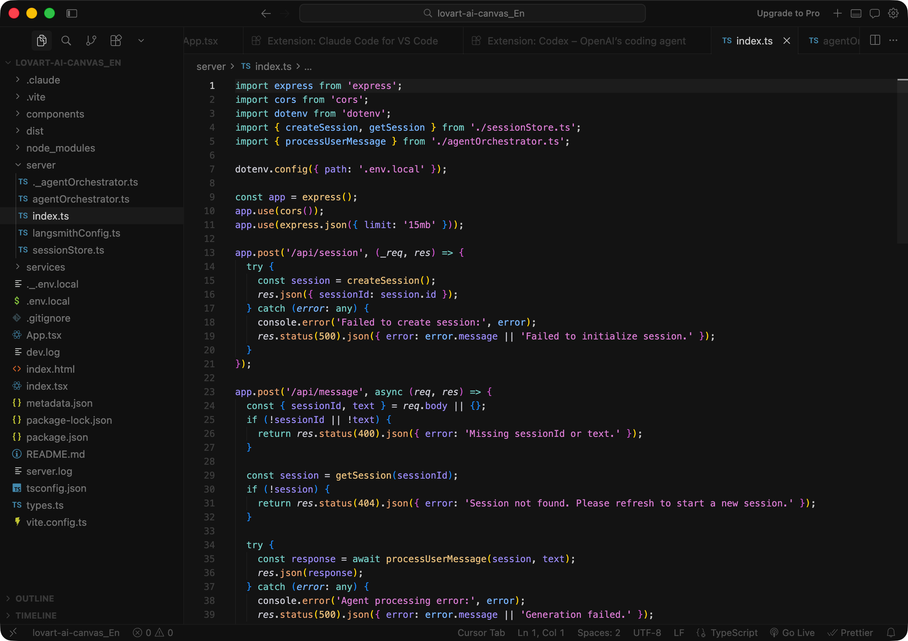Go forward with the right arrow
908x641 pixels.
pos(285,13)
